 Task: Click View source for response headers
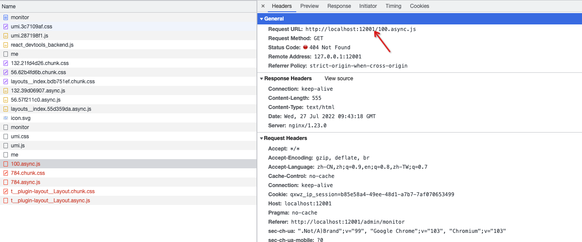339,78
